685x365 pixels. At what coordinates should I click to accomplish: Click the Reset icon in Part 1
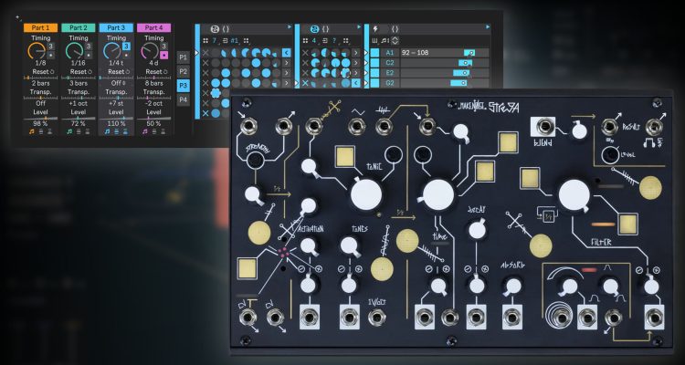(x=52, y=71)
